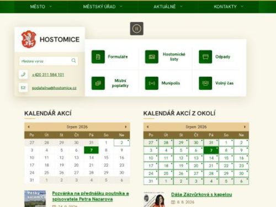Open the Odpady link
276x207 pixels.
tap(222, 57)
